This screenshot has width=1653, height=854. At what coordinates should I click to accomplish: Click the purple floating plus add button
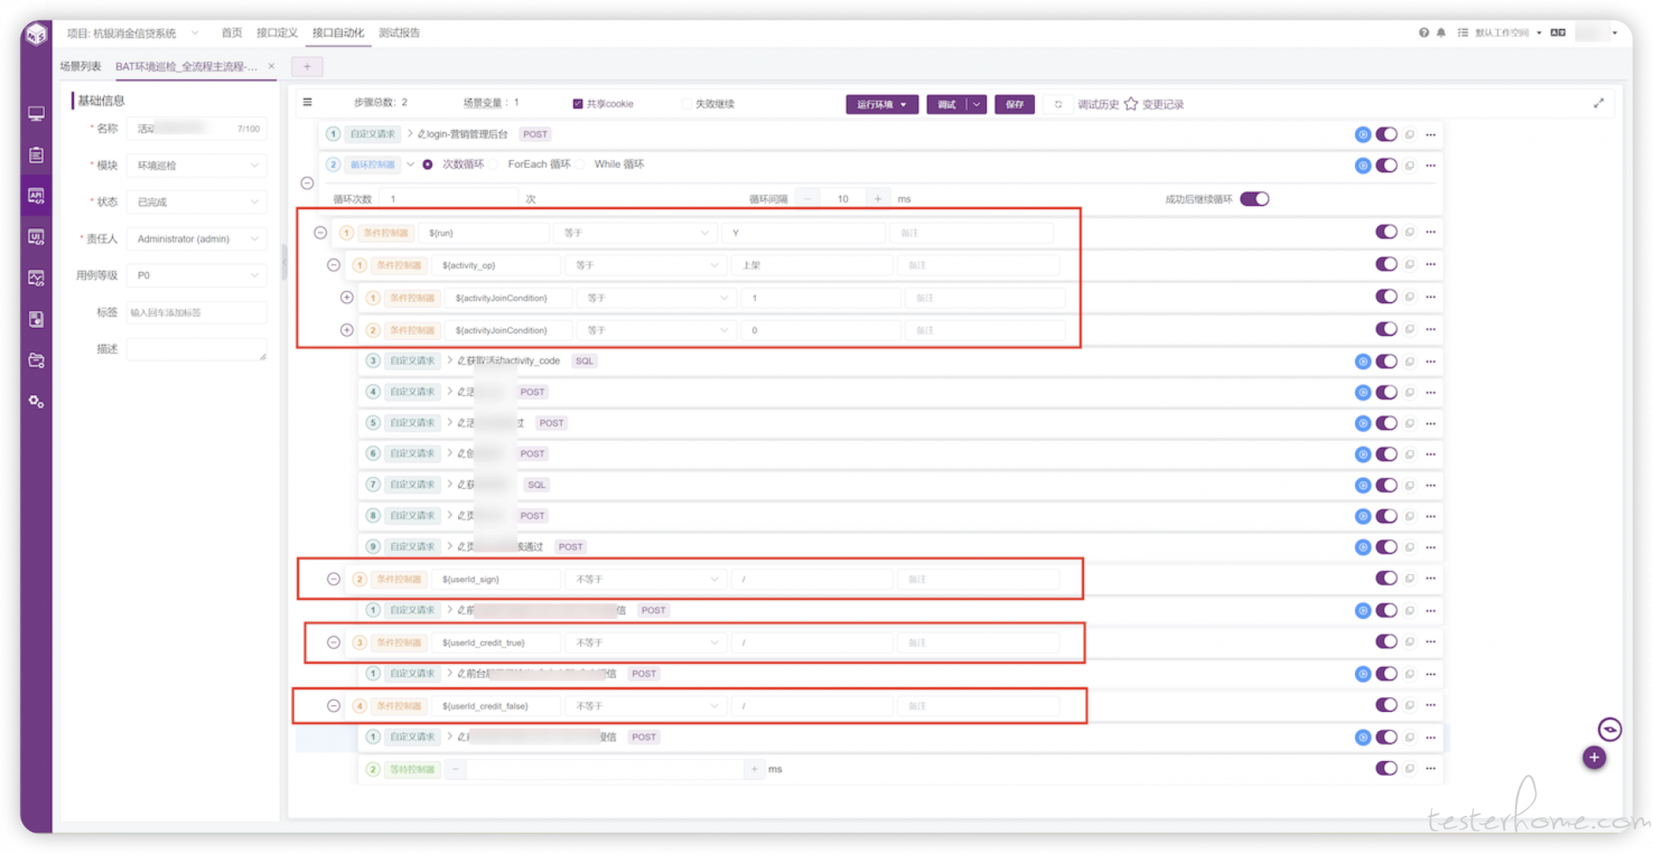[x=1594, y=758]
